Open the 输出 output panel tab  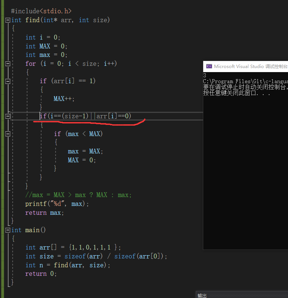(202, 295)
